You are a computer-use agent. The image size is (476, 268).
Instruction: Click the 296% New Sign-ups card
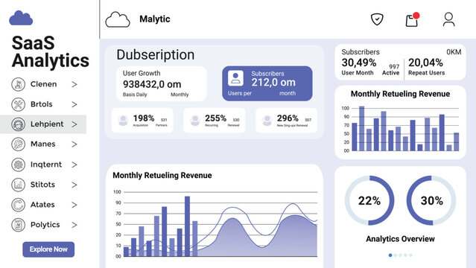286,121
